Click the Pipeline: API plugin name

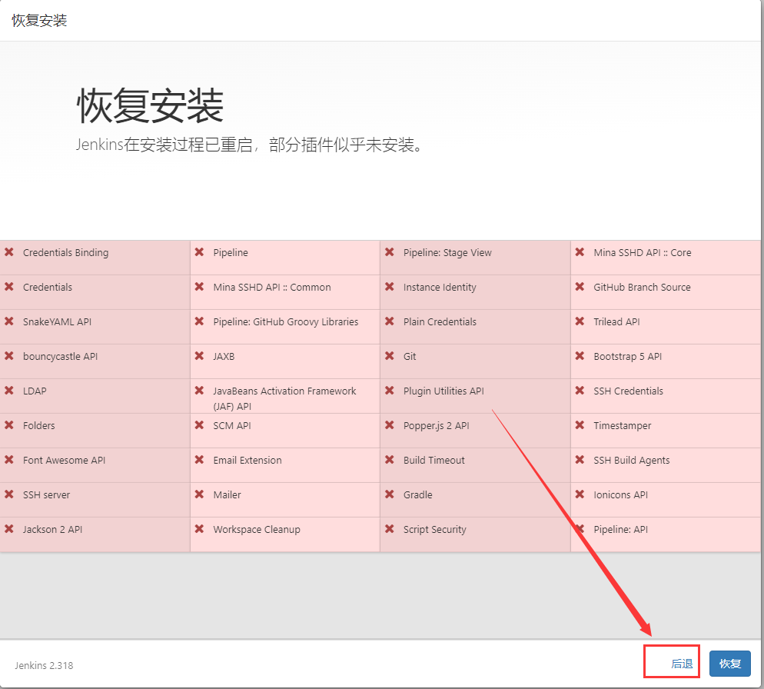coord(621,530)
